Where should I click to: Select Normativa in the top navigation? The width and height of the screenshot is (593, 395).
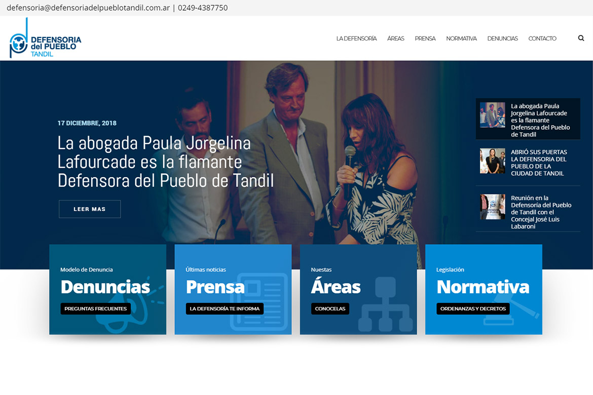point(461,38)
